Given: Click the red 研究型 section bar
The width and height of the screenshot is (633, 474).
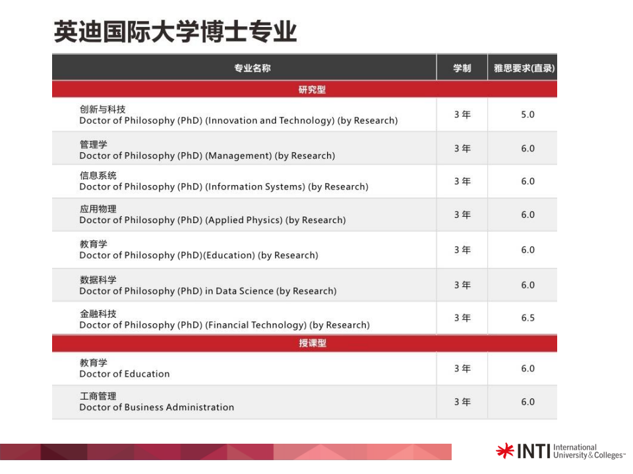Looking at the screenshot, I should (x=305, y=89).
